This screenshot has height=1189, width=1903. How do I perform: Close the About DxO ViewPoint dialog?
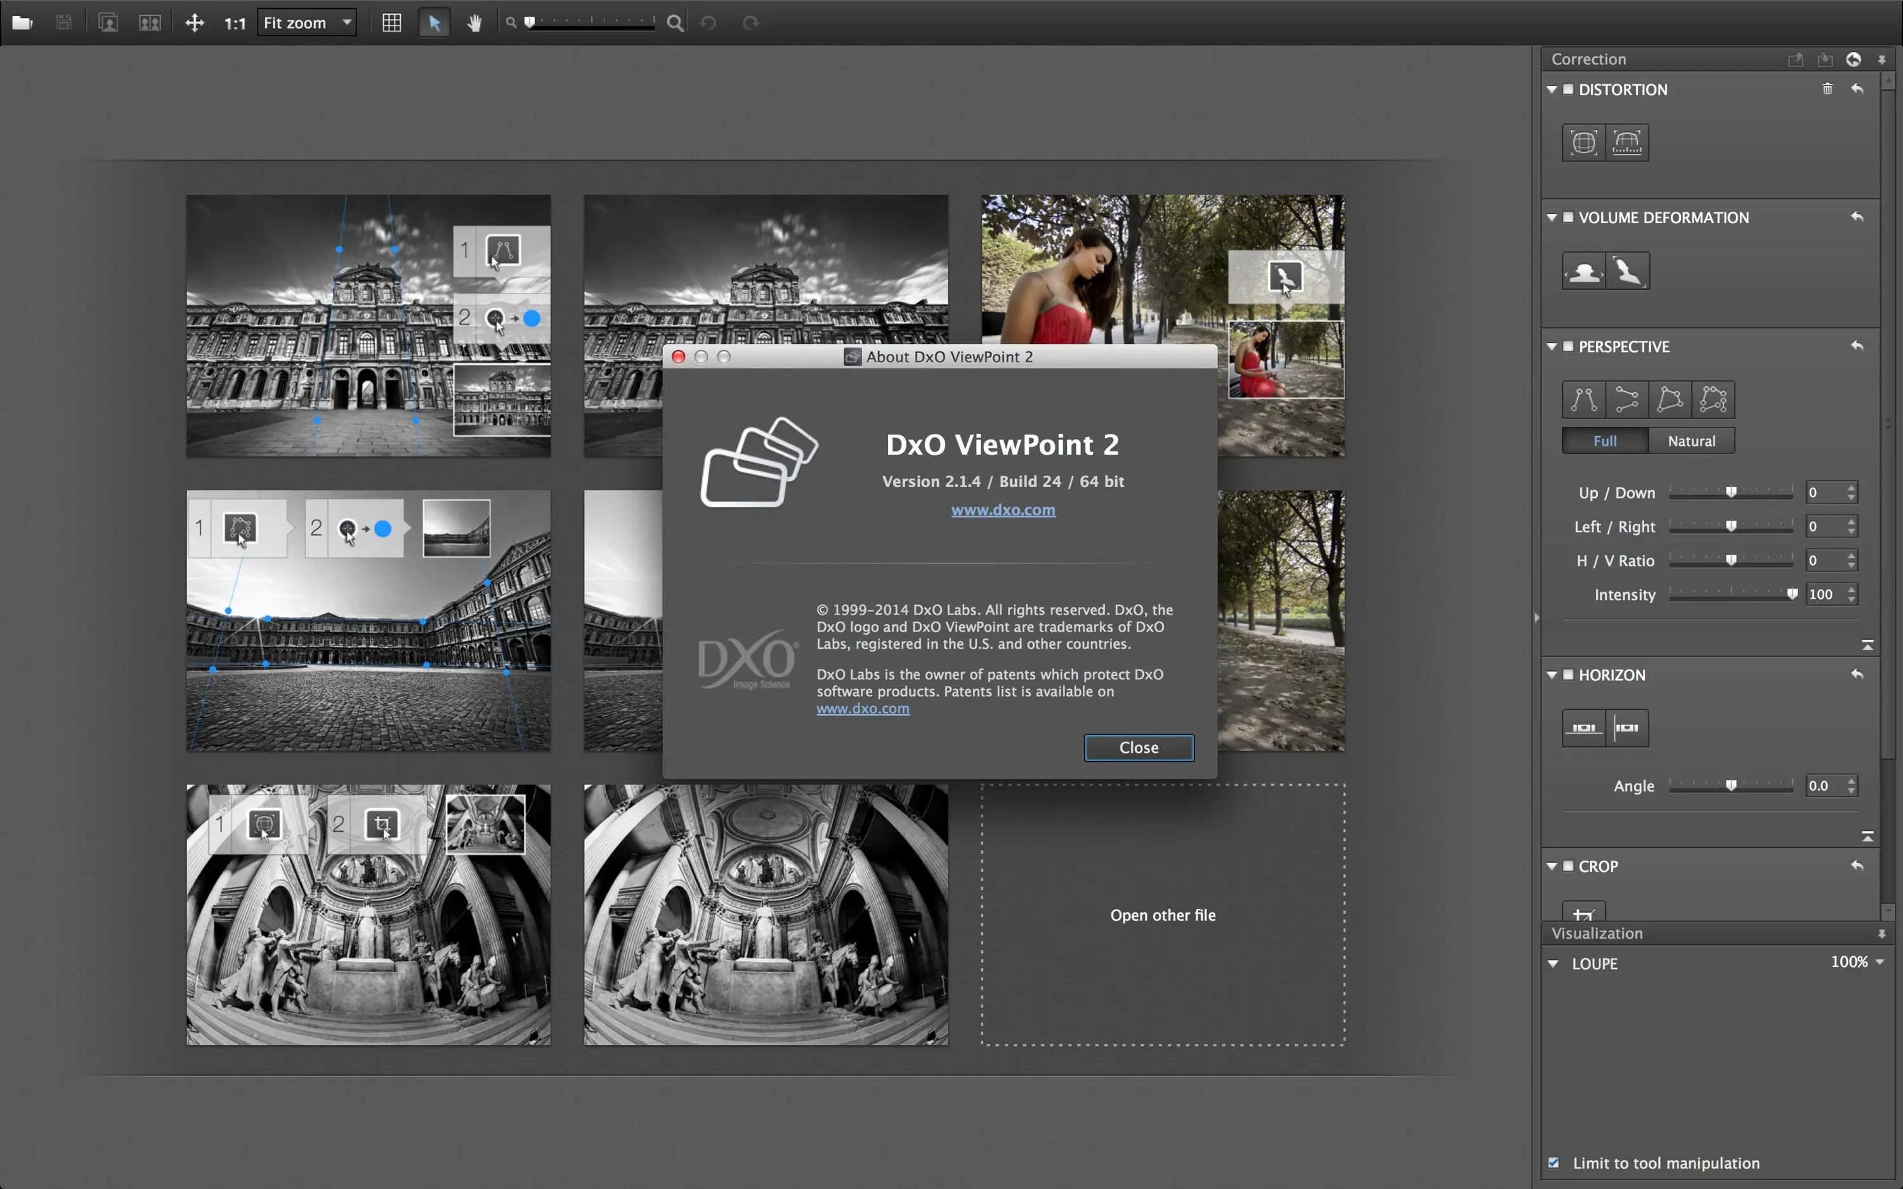click(1138, 747)
